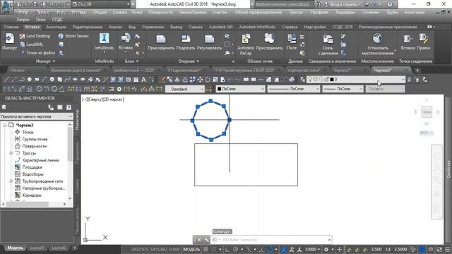
Task: Import from Land Desktop
Action: pos(35,36)
